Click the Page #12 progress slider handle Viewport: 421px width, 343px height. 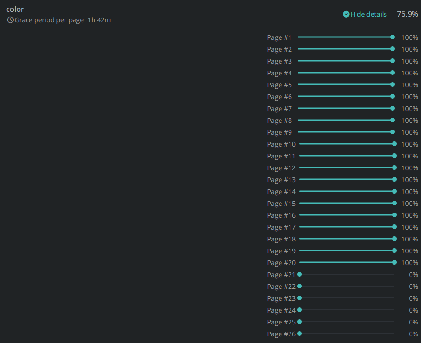pos(394,167)
